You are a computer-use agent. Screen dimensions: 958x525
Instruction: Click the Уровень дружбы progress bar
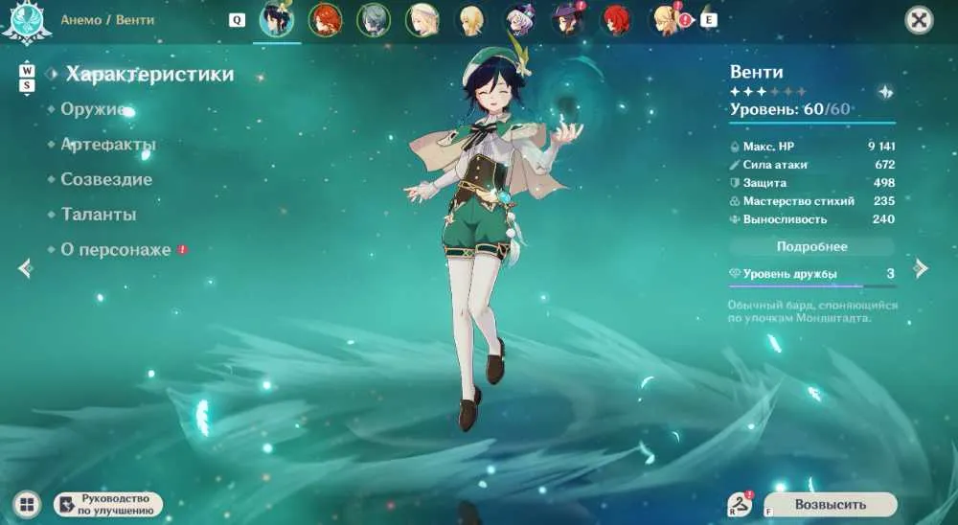pyautogui.click(x=812, y=285)
